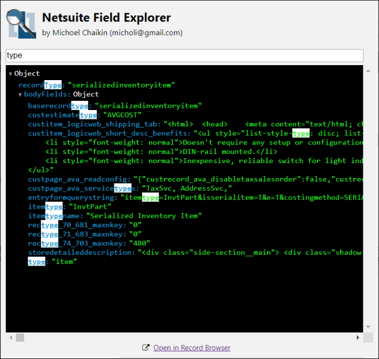Select the baserecordtype field key
The height and width of the screenshot is (359, 379).
pyautogui.click(x=58, y=106)
